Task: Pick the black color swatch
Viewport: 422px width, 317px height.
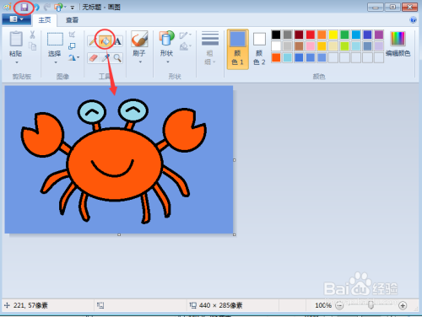Action: click(x=276, y=35)
